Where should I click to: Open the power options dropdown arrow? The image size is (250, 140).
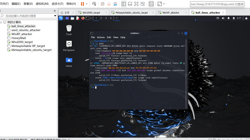pyautogui.click(x=87, y=4)
